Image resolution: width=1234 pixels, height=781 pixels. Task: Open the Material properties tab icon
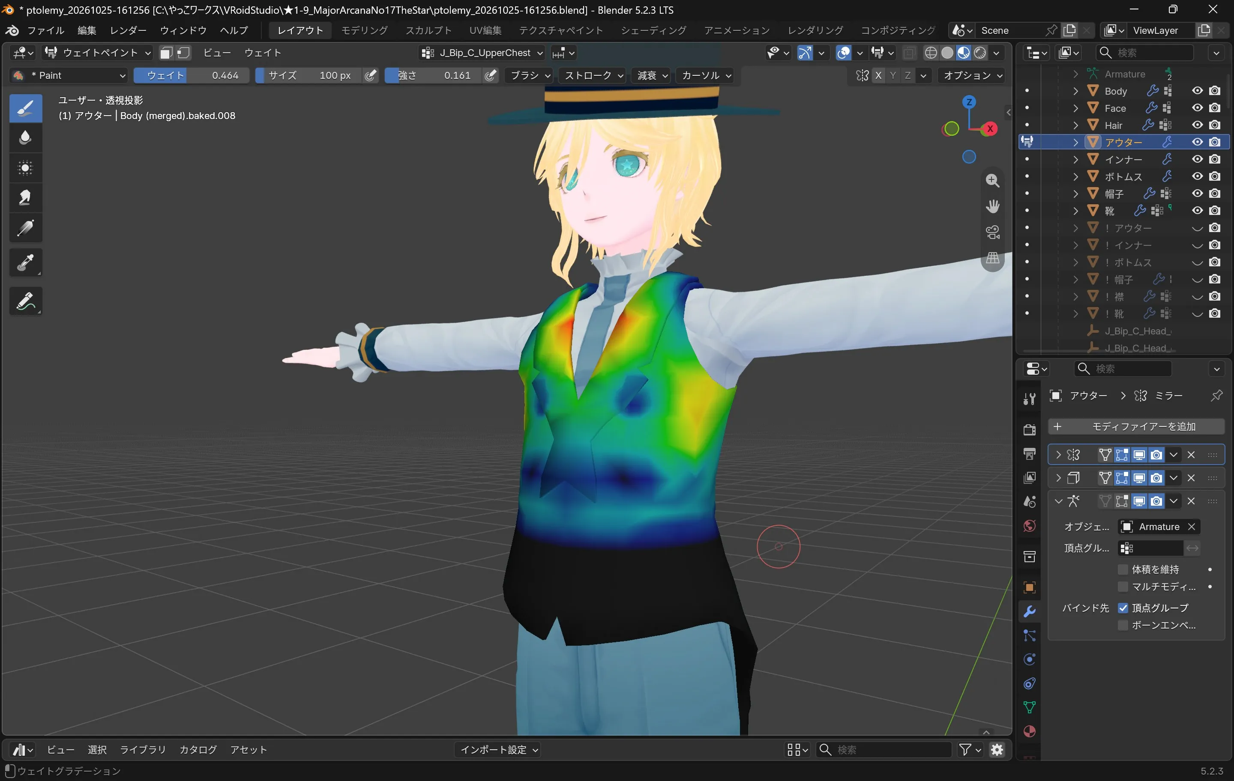point(1029,731)
